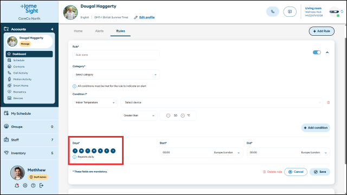Open settings gear icon under Mathhew
The image size is (347, 195).
point(25,185)
